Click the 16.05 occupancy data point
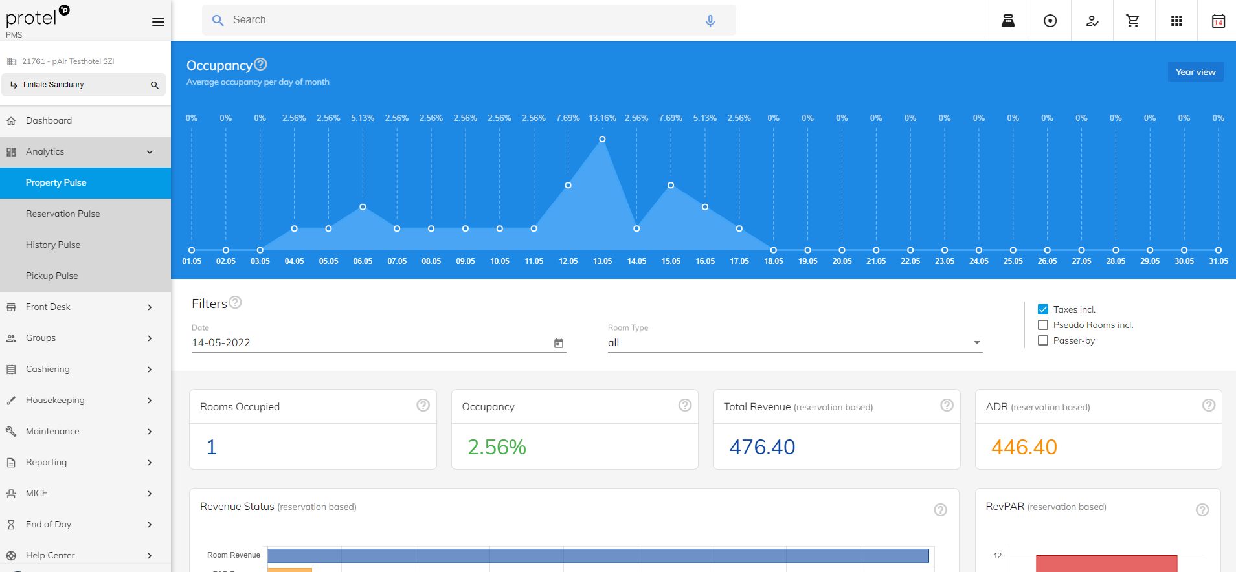1236x572 pixels. (x=705, y=207)
